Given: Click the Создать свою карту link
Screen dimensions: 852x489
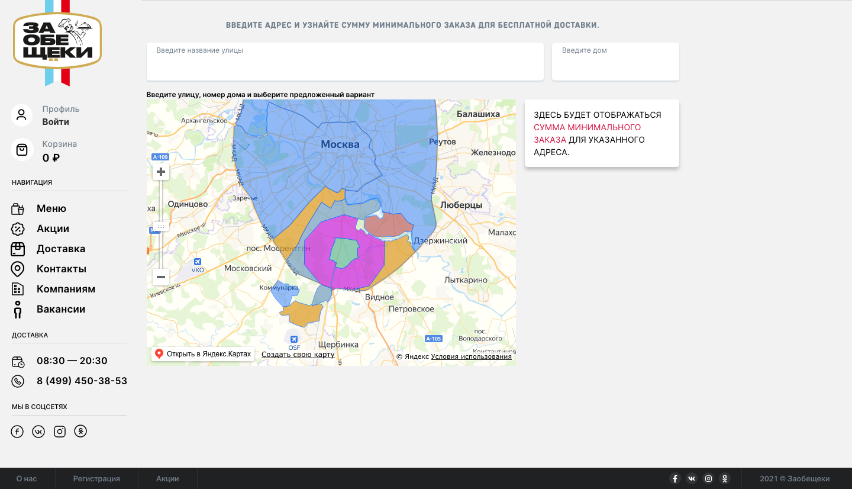Looking at the screenshot, I should (x=298, y=355).
